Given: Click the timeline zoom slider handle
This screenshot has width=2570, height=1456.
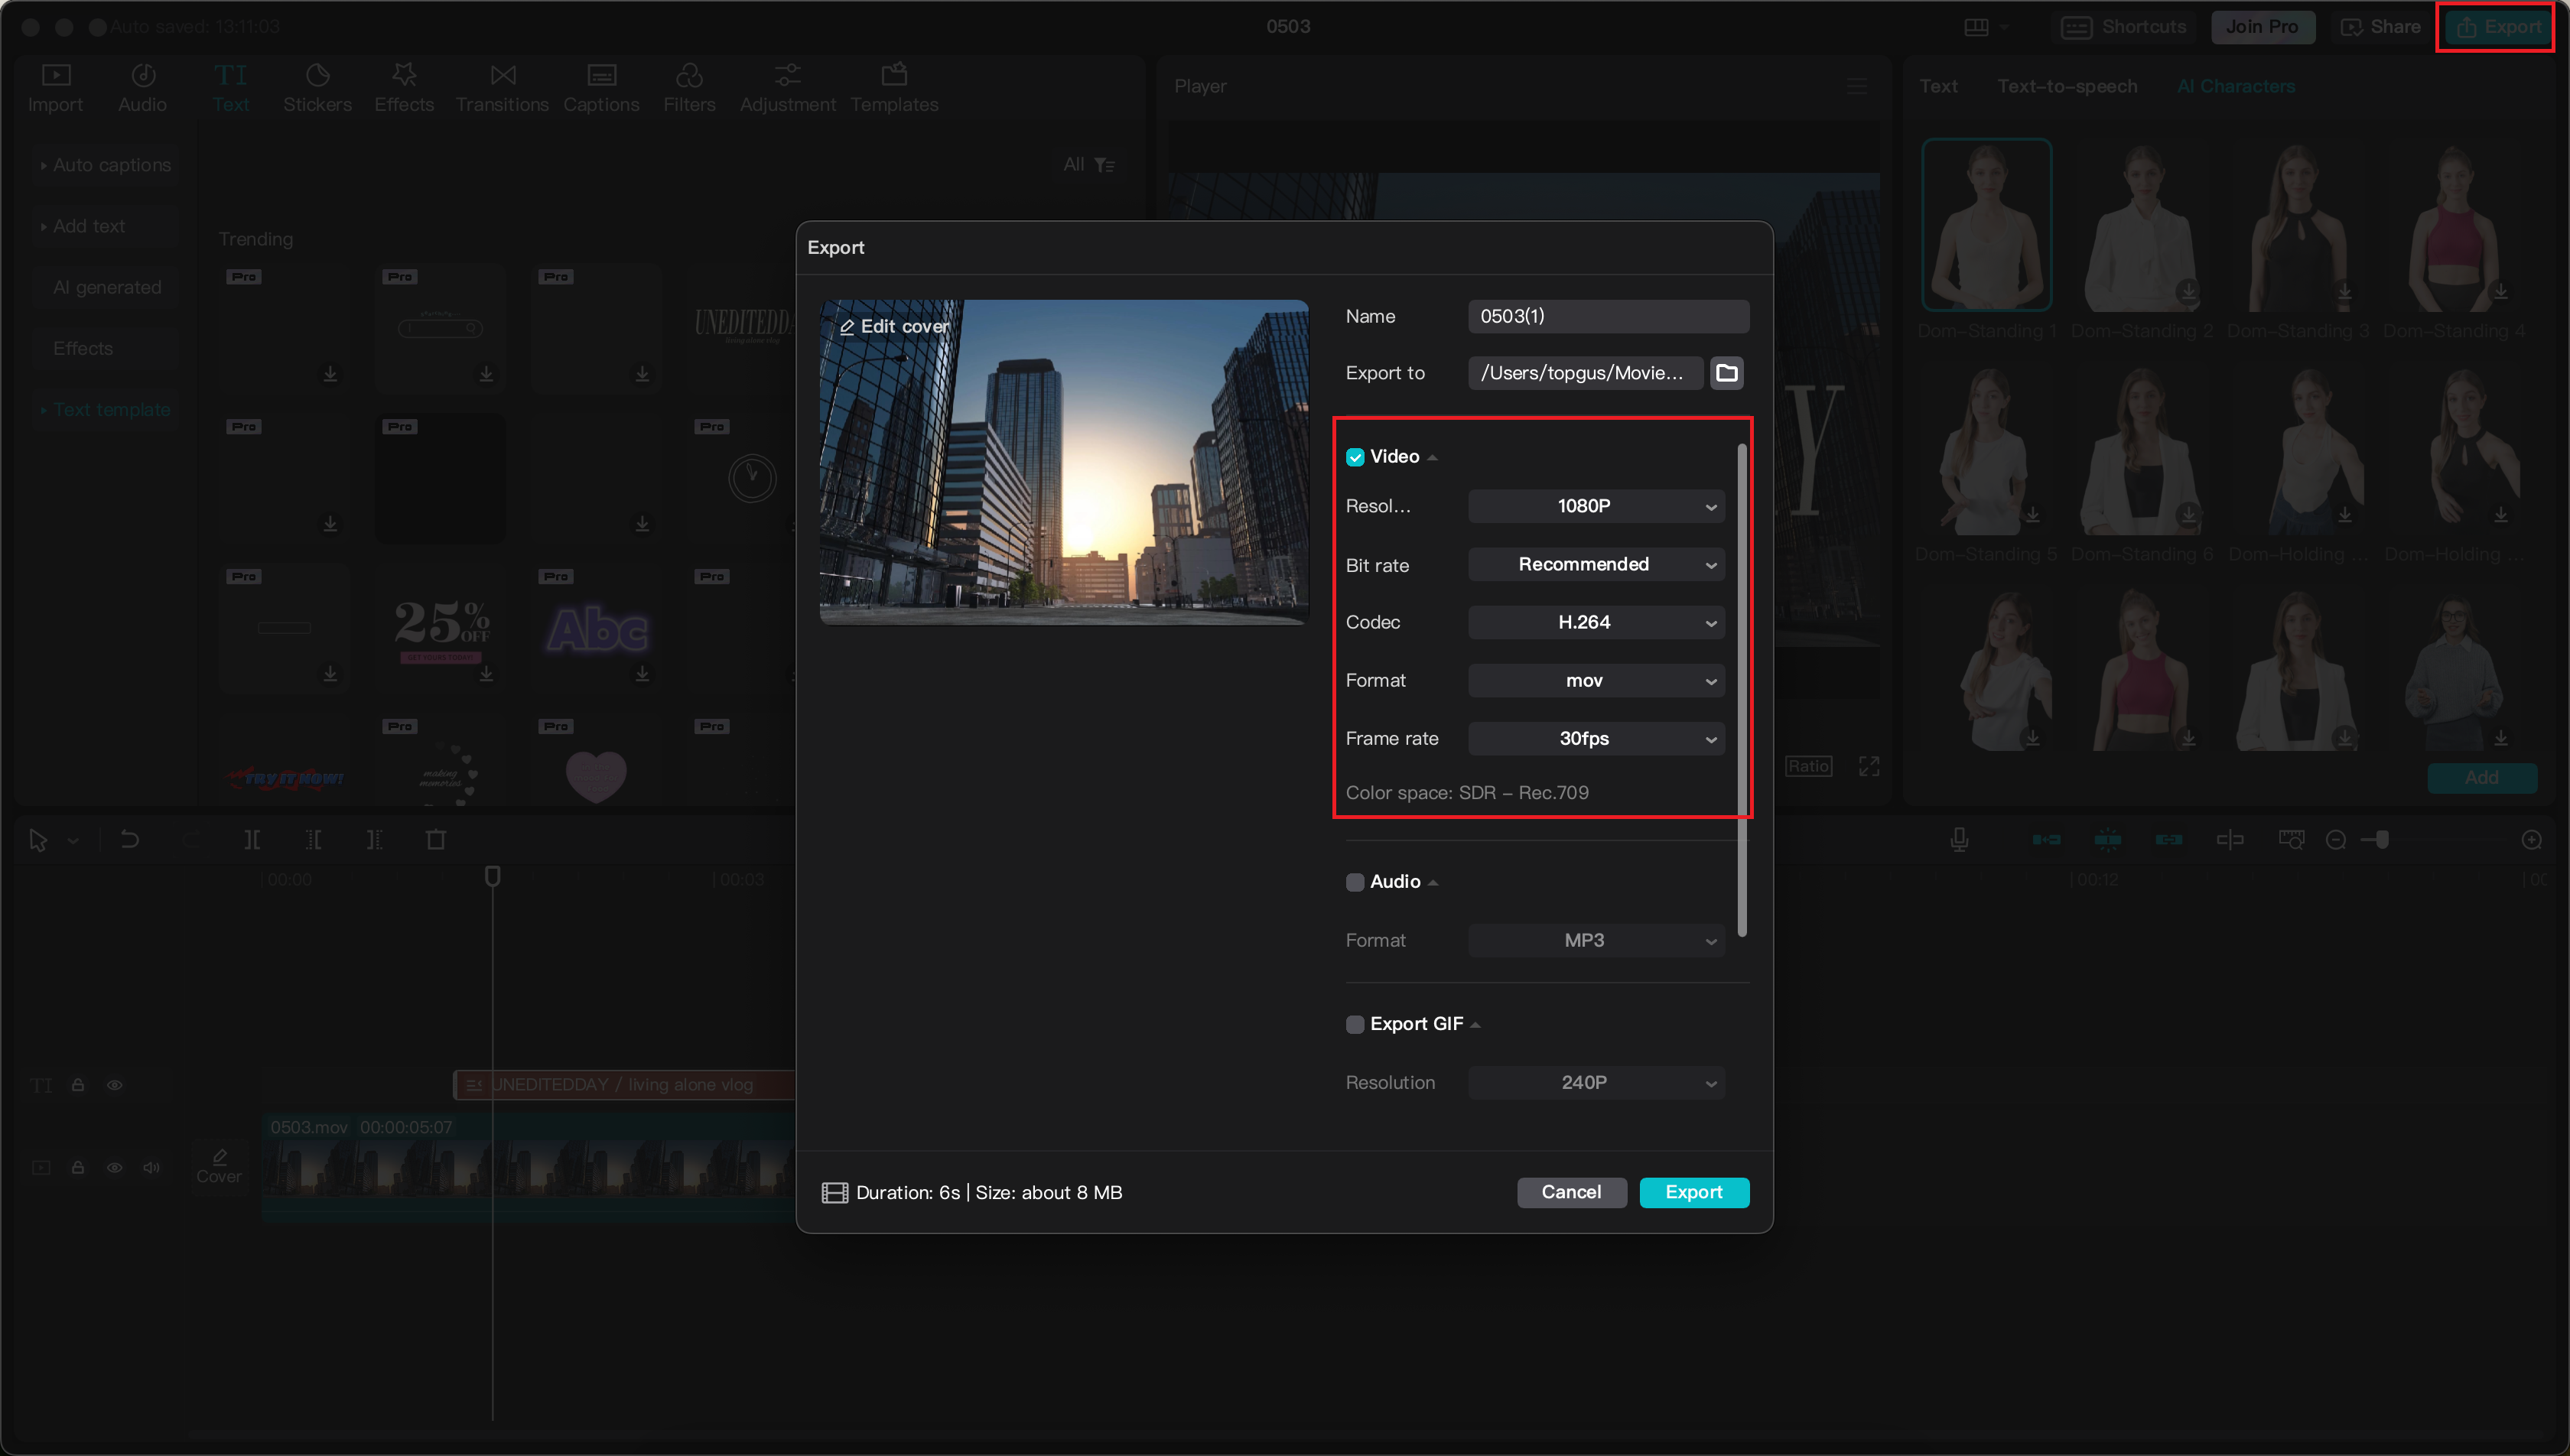Looking at the screenshot, I should [x=2383, y=840].
